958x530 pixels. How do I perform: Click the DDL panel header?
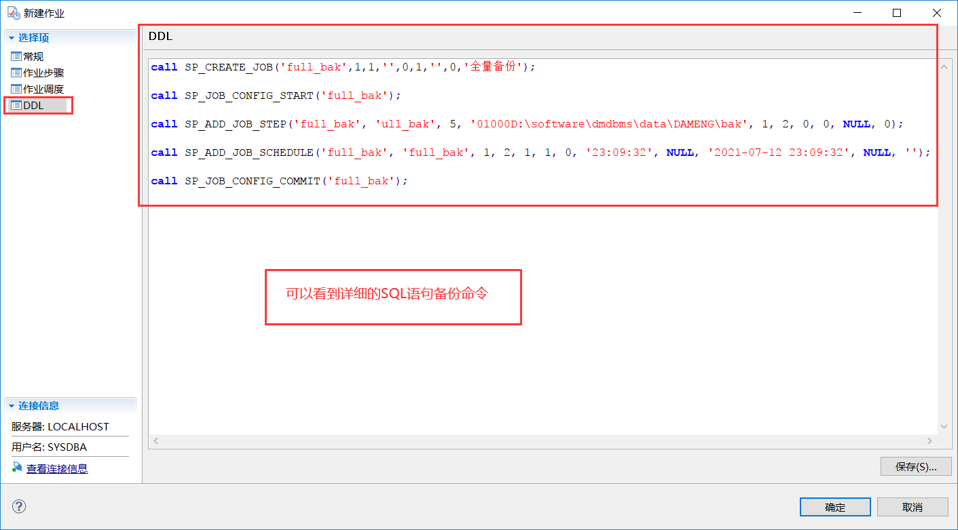point(161,36)
